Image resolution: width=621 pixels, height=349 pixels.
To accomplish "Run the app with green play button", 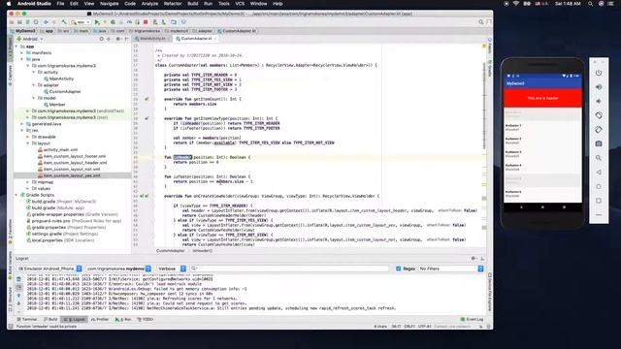I will 97,22.
